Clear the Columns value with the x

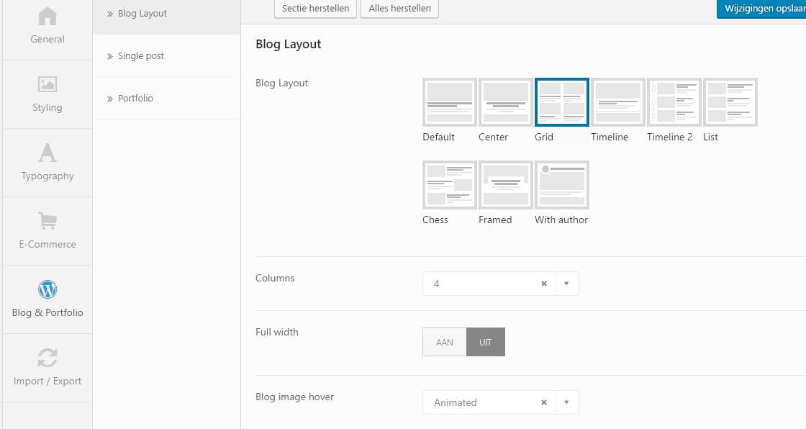[544, 284]
